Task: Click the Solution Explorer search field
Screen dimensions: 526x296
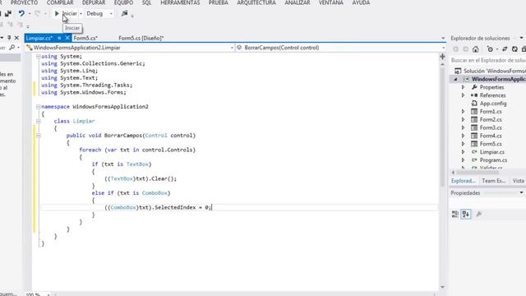Action: 488,60
